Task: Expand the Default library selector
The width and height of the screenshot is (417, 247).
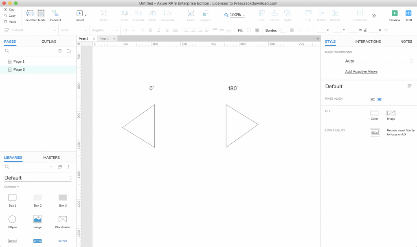Action: pos(38,178)
